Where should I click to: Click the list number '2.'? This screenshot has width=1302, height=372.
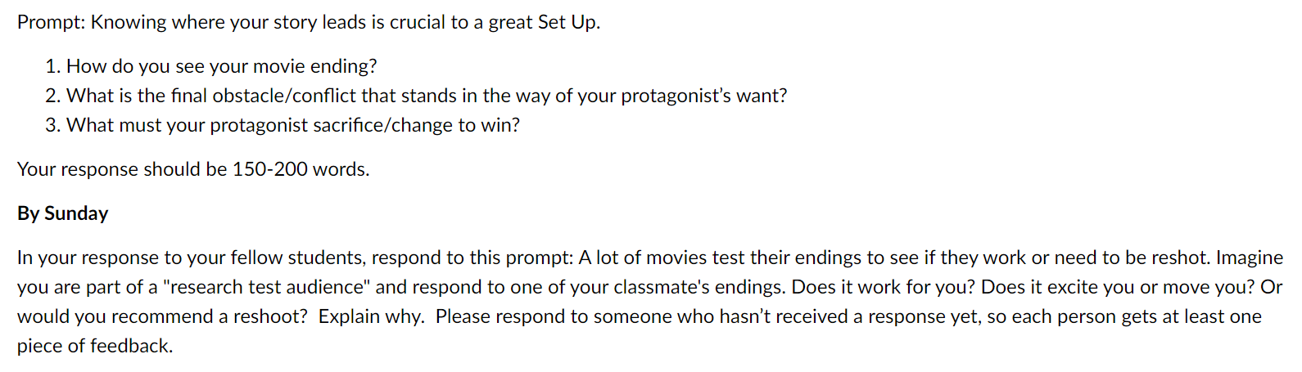click(53, 96)
